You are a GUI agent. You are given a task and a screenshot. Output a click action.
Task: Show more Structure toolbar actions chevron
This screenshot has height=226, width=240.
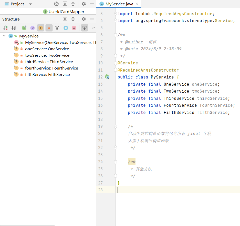93,28
